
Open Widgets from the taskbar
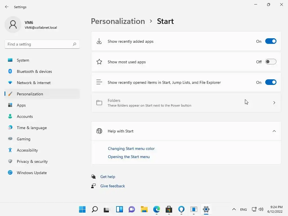point(120,209)
